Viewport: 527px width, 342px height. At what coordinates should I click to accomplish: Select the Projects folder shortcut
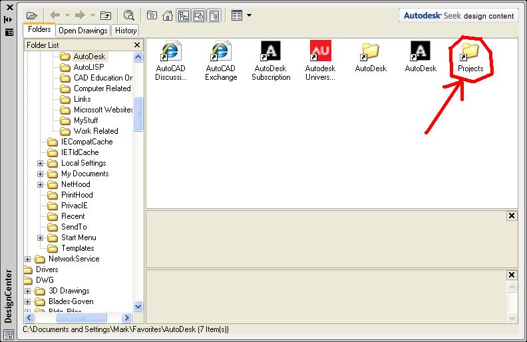[470, 57]
